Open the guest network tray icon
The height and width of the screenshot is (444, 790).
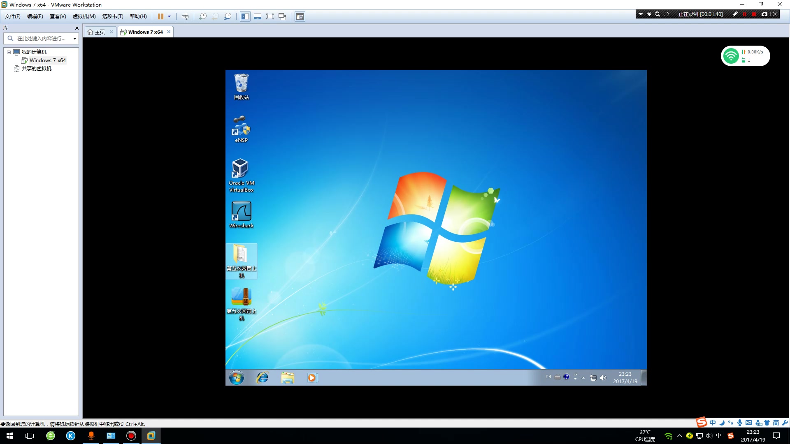coord(593,378)
